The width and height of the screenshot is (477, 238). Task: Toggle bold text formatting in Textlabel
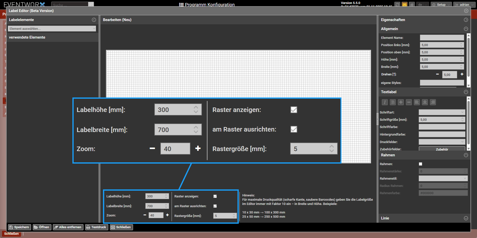[x=393, y=102]
